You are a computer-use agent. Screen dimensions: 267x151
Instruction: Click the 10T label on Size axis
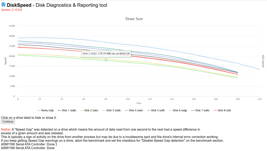click(x=128, y=99)
